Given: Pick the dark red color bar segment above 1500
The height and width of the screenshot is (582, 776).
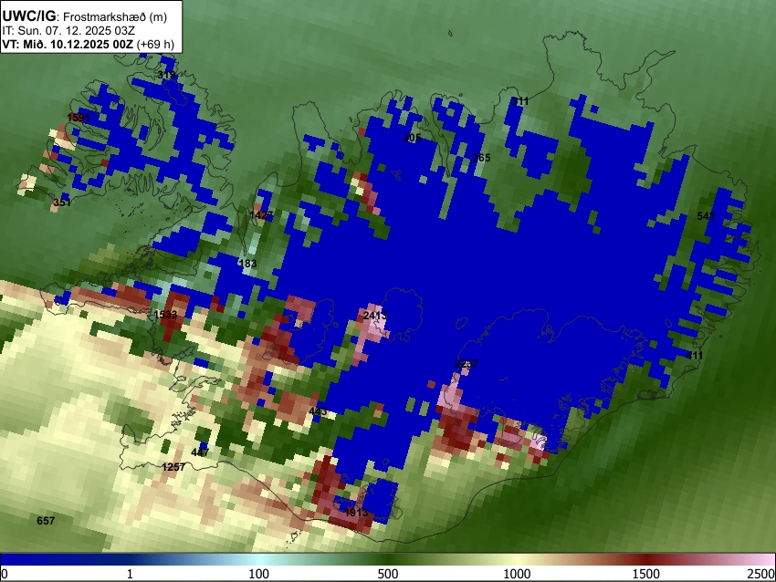Looking at the screenshot, I should tap(645, 560).
